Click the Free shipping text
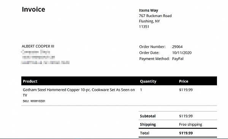Screen dimensions: 228x139 point(190,125)
